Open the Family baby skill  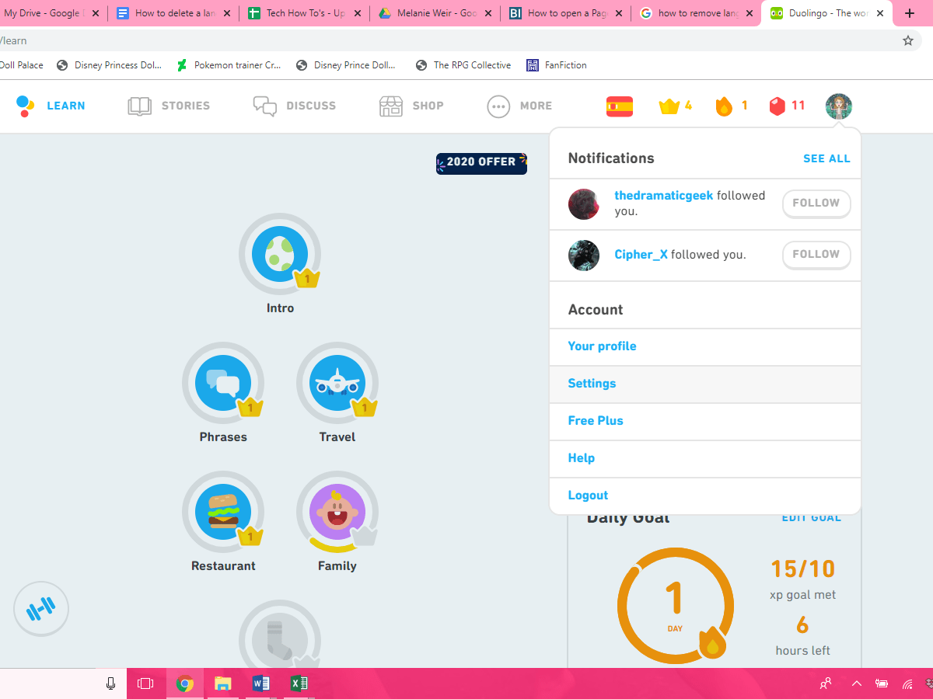click(x=337, y=512)
